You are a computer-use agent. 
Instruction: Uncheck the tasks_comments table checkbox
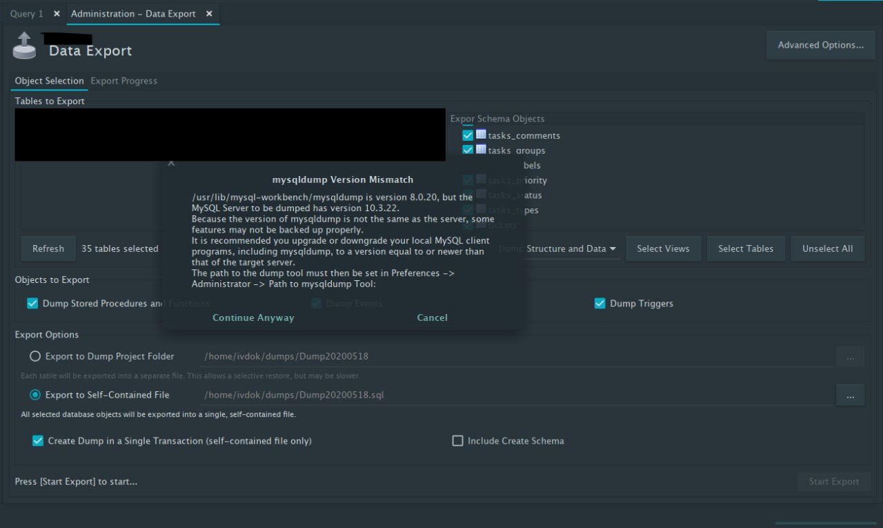(468, 135)
